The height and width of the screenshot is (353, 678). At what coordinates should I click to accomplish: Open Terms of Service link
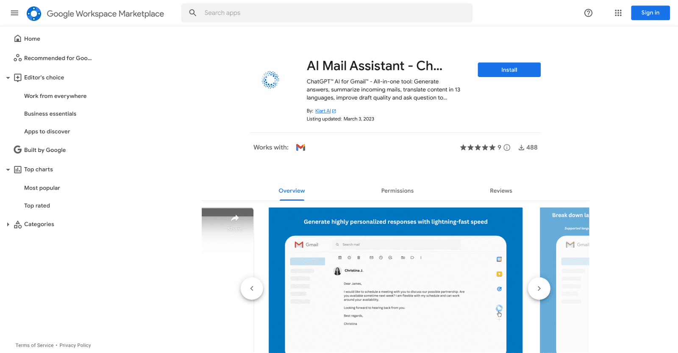click(x=35, y=345)
